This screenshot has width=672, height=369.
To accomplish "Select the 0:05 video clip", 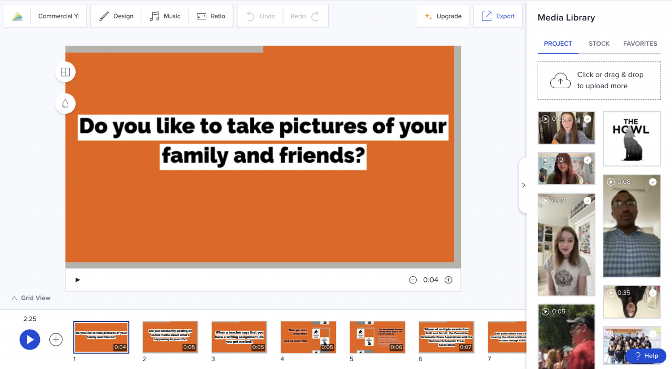I will (x=566, y=336).
